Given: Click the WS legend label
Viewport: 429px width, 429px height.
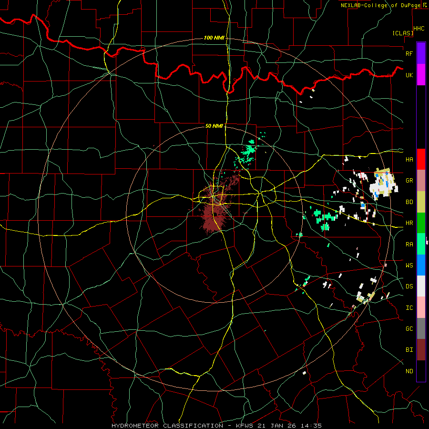Looking at the screenshot, I should pos(409,266).
